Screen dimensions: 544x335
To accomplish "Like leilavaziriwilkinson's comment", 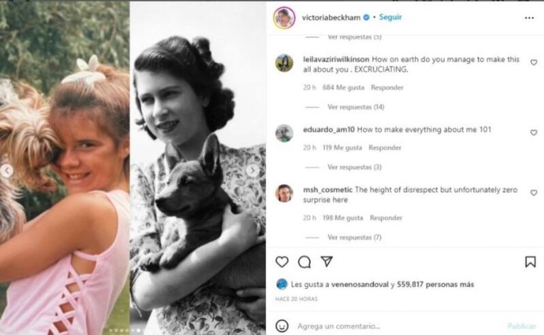I will [x=533, y=63].
